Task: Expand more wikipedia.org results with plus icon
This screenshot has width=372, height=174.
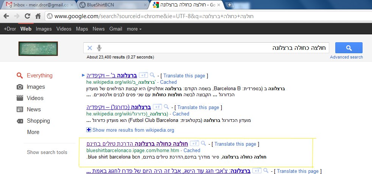Action: click(x=89, y=130)
